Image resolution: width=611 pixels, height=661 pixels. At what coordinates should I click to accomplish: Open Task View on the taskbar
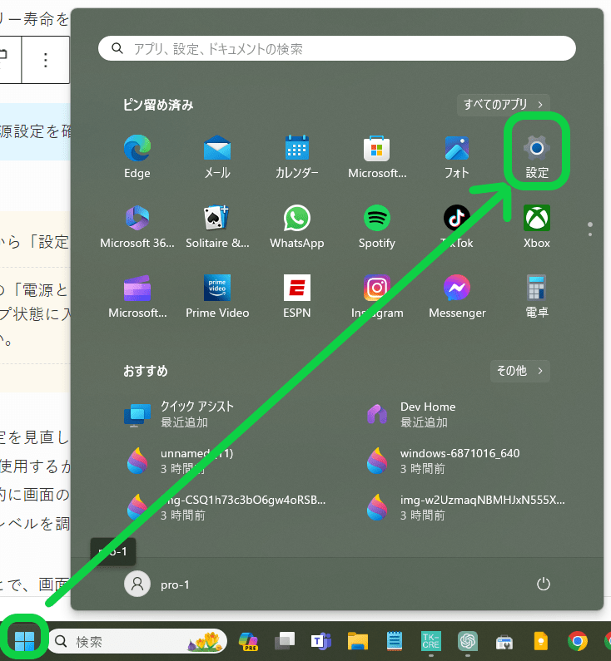[x=285, y=642]
